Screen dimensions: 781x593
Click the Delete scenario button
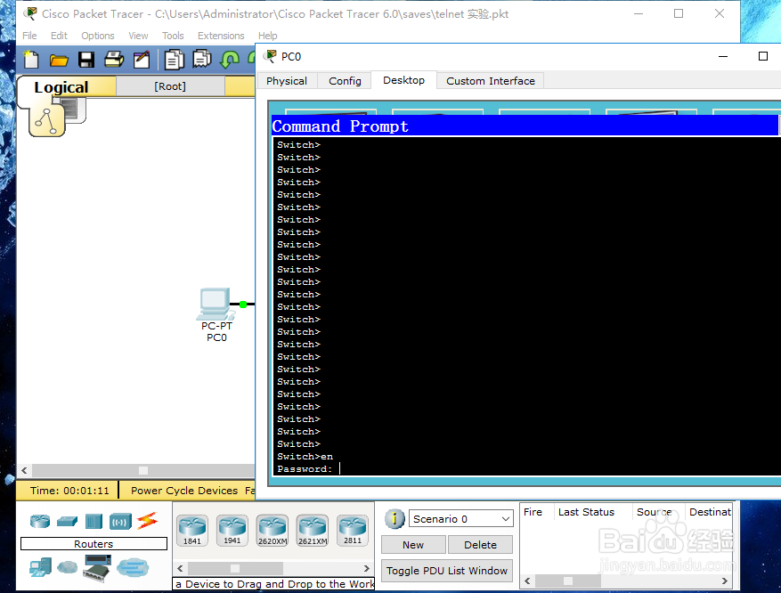[x=480, y=545]
